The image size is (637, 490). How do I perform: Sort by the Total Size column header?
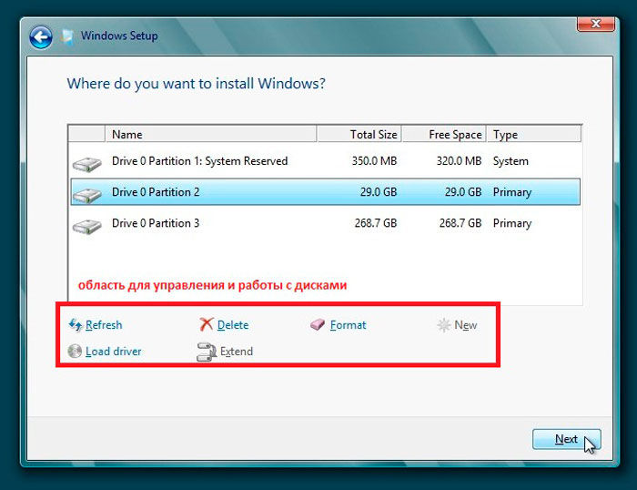tap(359, 134)
